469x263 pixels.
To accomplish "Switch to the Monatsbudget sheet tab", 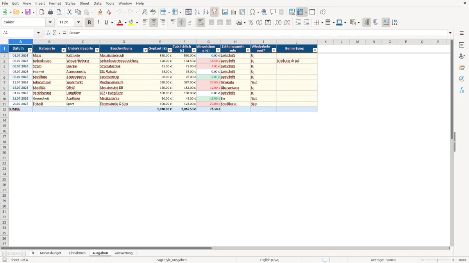I will (50, 253).
